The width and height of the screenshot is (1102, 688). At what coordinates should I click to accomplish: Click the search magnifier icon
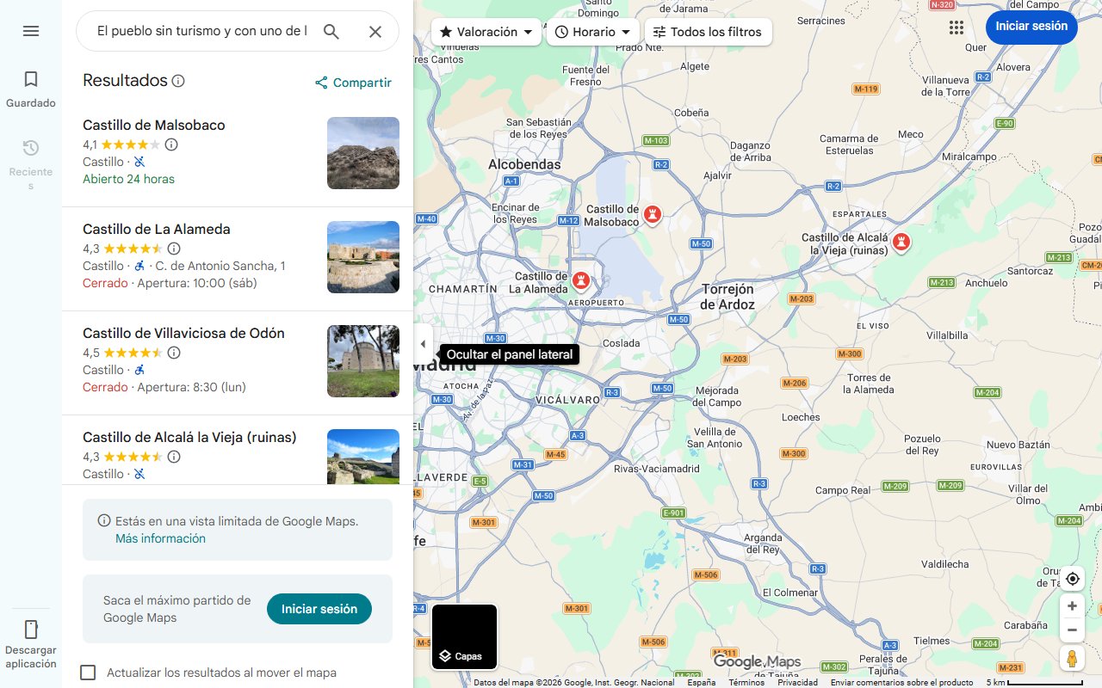click(x=331, y=31)
